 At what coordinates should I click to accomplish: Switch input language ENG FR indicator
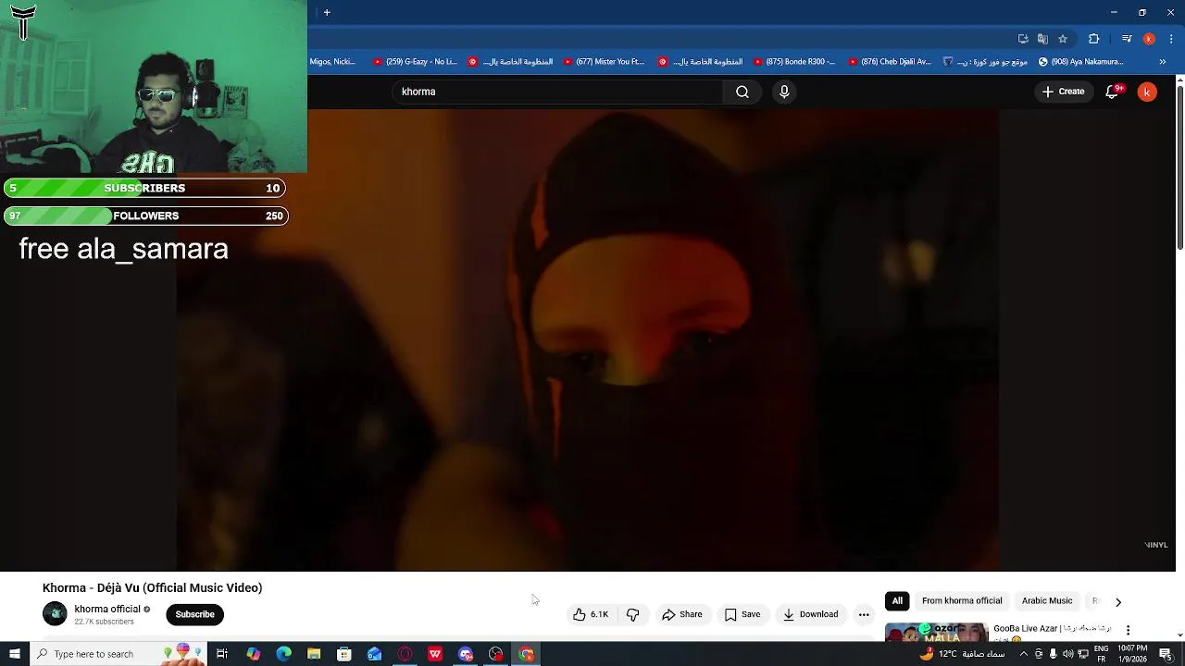[x=1102, y=654]
